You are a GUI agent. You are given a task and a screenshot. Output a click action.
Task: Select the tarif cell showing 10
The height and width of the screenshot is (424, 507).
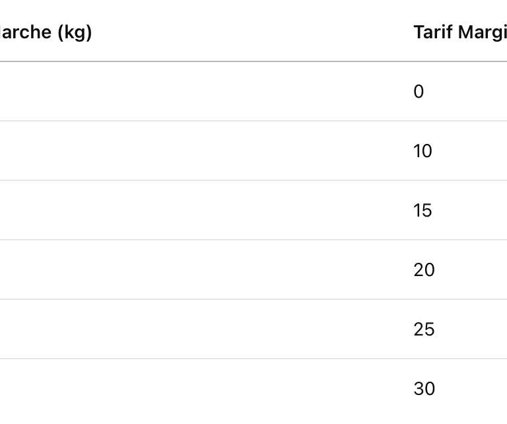pos(422,151)
